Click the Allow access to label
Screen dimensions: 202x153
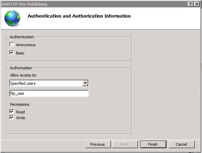(24, 75)
